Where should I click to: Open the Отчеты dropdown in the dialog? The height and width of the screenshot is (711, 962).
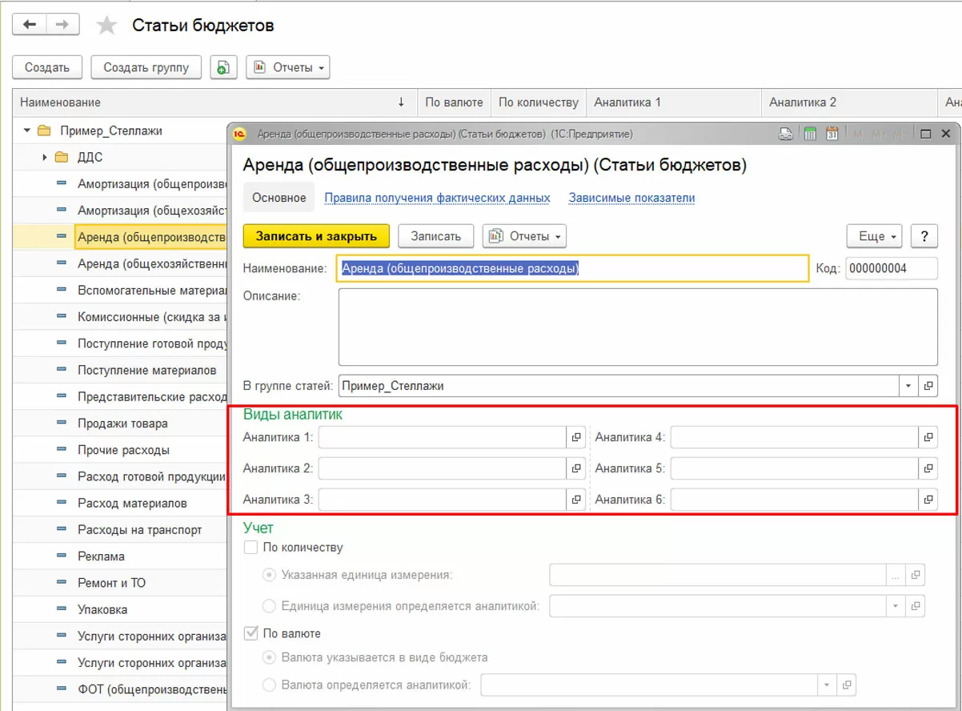pos(524,236)
